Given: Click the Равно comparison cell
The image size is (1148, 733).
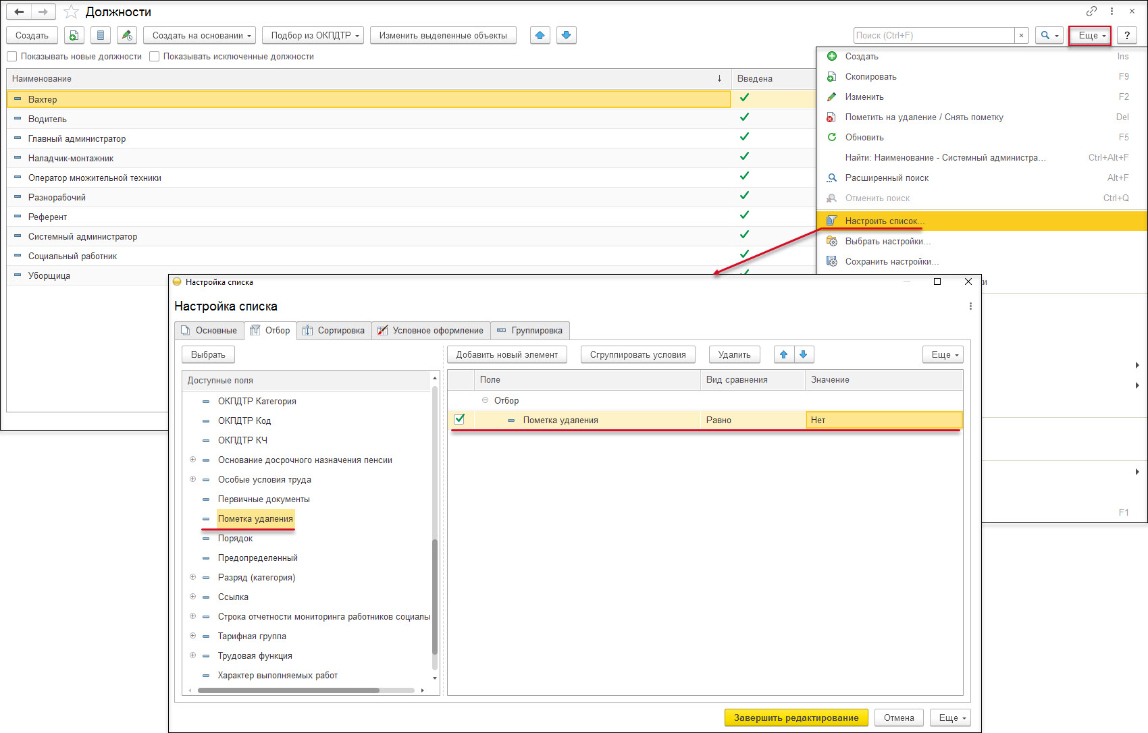Looking at the screenshot, I should 753,420.
